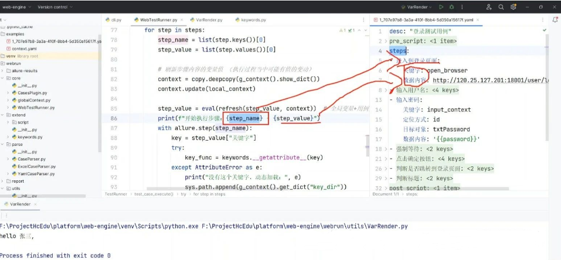This screenshot has height=260, width=561.
Task: Unfold the 判断标题 block
Action: pos(386,179)
